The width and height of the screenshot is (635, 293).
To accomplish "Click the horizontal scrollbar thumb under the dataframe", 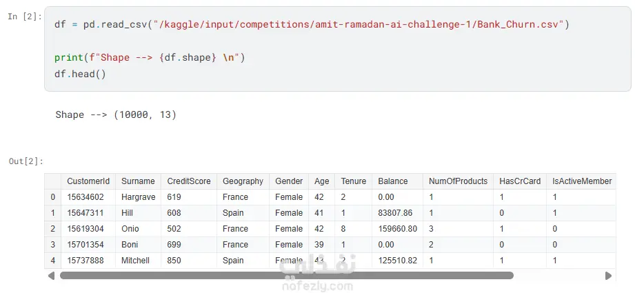I will [286, 276].
